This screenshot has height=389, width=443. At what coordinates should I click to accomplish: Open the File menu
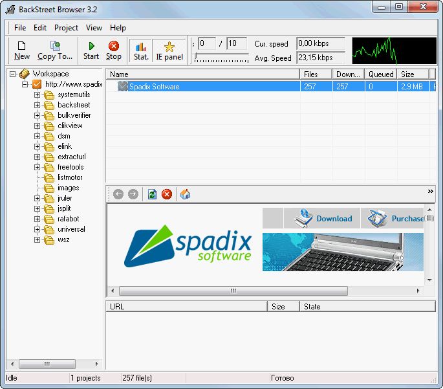click(x=20, y=28)
